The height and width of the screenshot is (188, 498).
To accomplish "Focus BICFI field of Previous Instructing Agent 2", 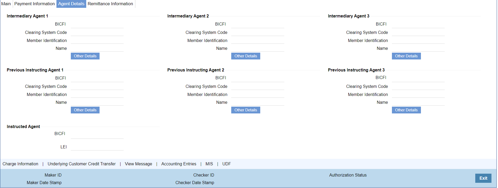I will [258, 78].
